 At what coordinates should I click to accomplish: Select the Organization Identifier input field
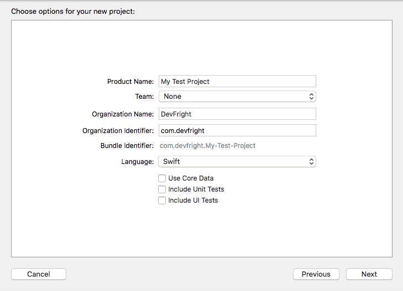coord(237,131)
